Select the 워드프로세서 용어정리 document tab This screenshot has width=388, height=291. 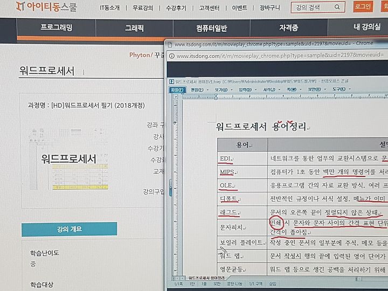(x=206, y=278)
